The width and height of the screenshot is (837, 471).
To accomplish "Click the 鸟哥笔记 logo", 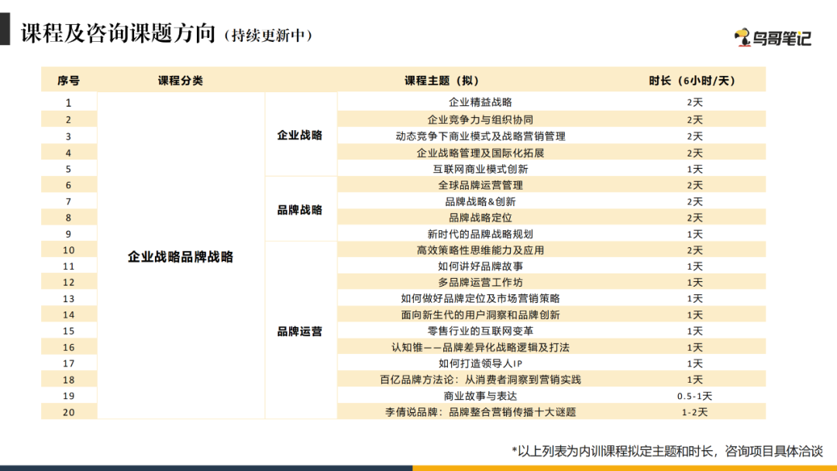I will point(773,37).
